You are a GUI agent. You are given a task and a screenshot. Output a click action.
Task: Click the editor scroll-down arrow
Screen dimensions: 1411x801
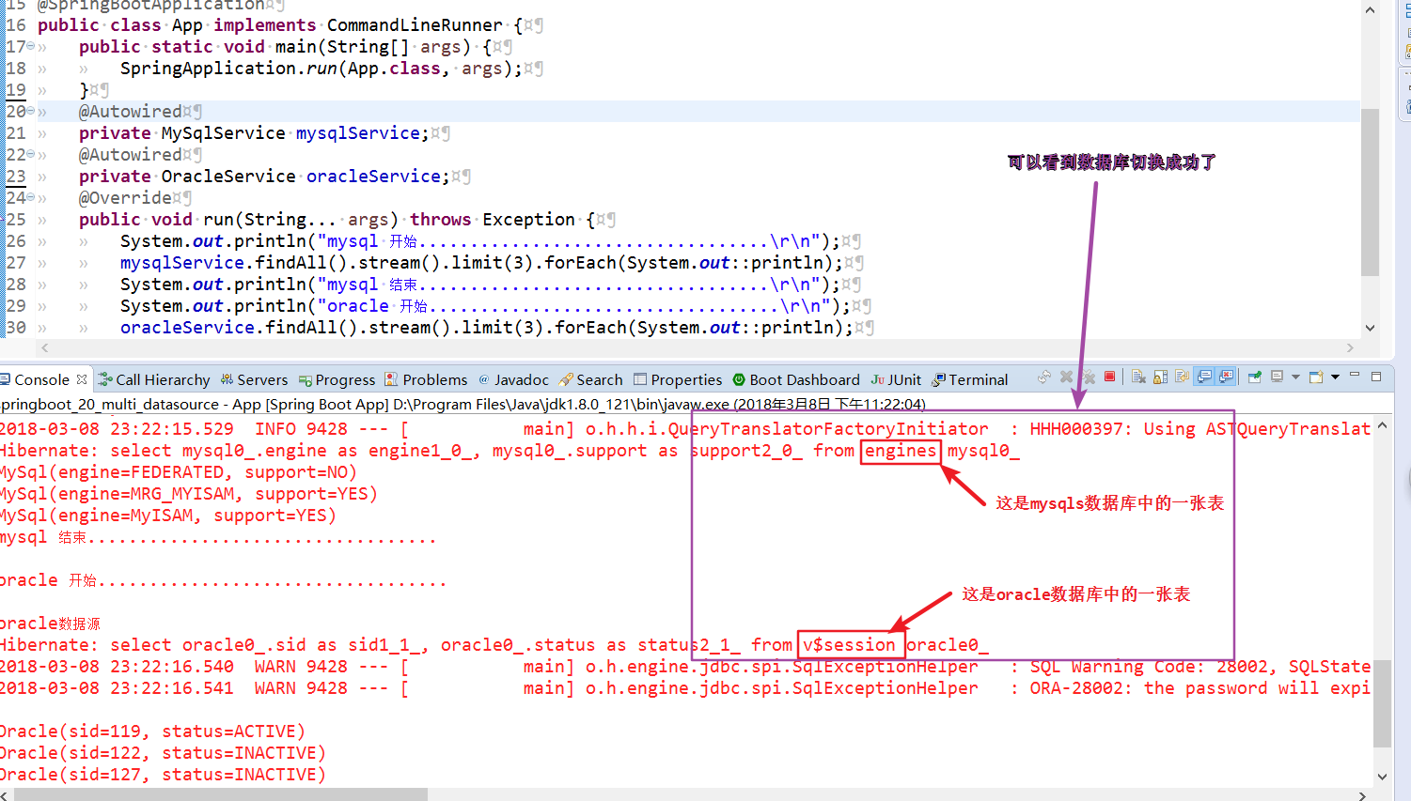coord(1370,328)
